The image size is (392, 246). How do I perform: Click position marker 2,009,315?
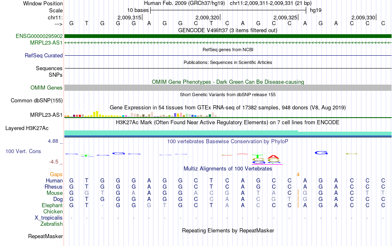(130, 17)
